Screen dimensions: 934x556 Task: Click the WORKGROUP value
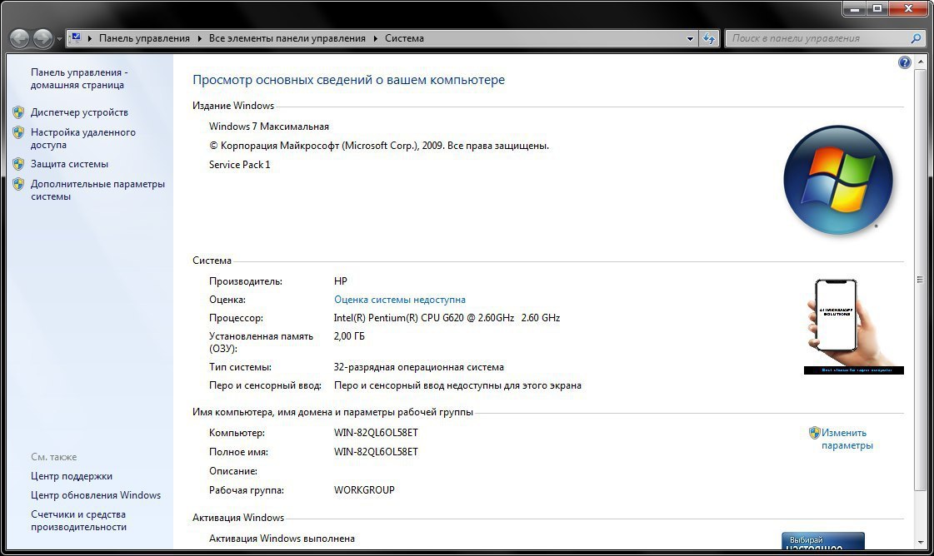pyautogui.click(x=364, y=490)
